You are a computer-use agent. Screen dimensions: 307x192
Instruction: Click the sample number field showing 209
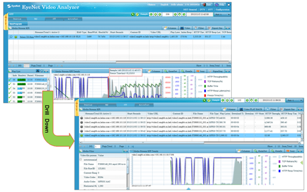(167, 14)
